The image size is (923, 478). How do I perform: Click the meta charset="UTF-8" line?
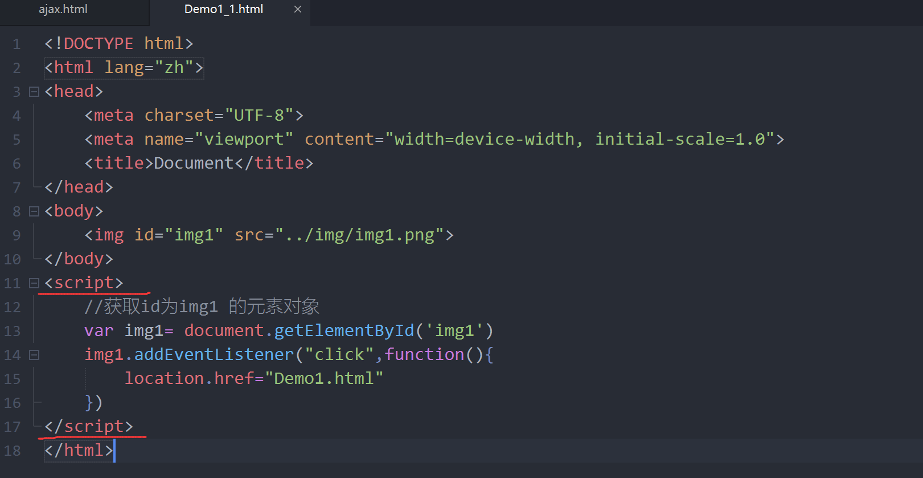(194, 115)
